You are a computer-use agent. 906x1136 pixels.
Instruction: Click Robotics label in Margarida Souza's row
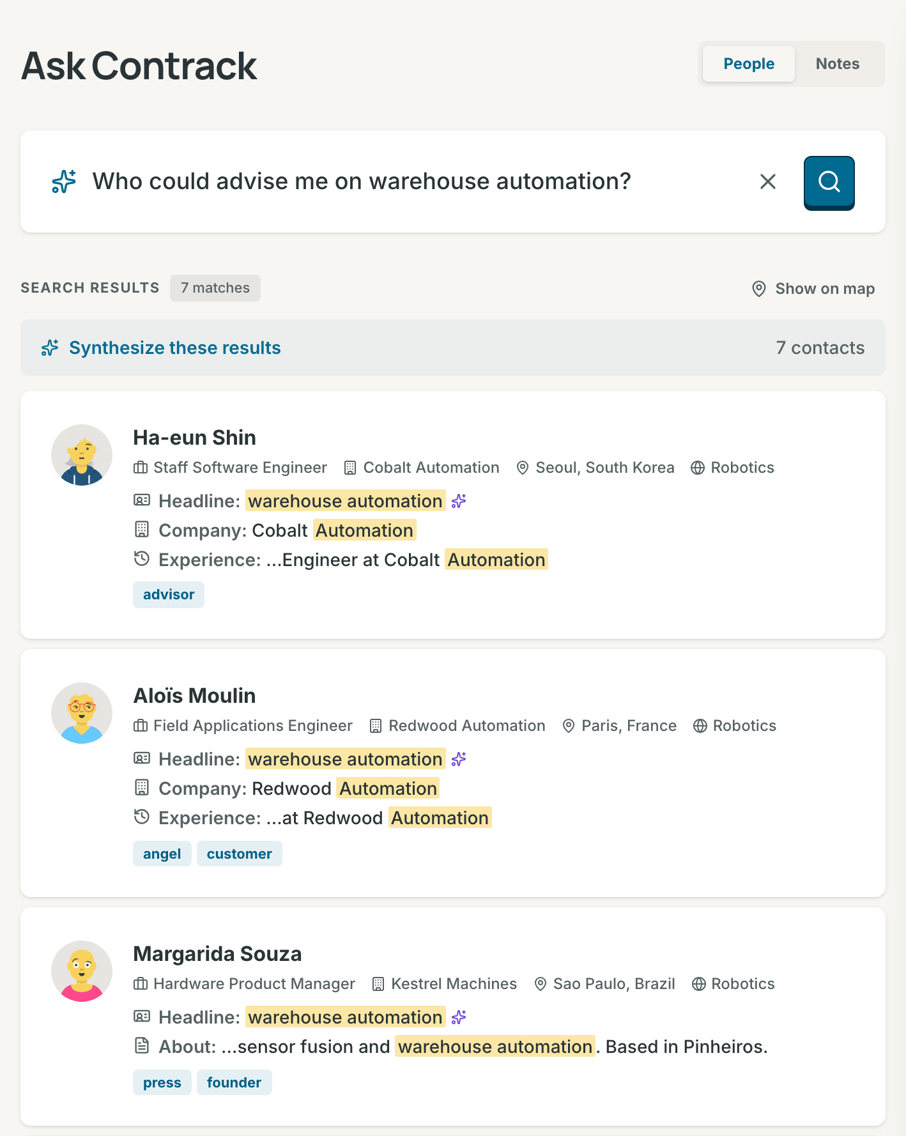pyautogui.click(x=743, y=984)
